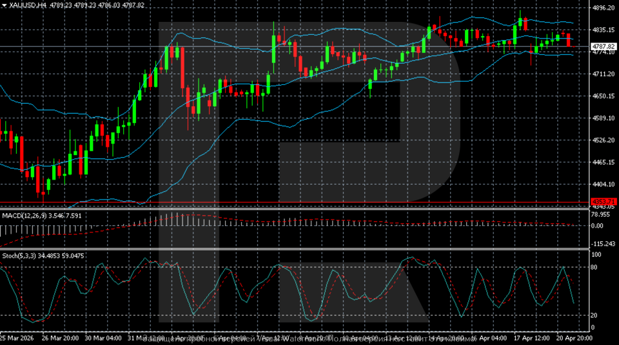Select the current price label 4787.82

[x=604, y=46]
